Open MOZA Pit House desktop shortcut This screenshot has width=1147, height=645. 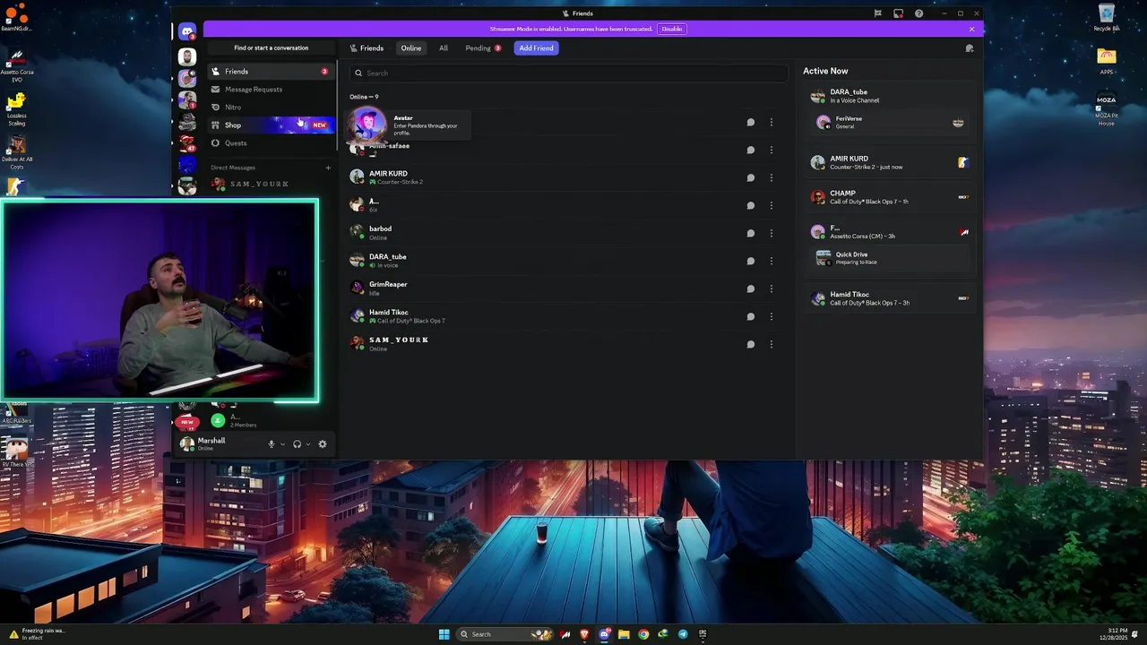[x=1107, y=108]
